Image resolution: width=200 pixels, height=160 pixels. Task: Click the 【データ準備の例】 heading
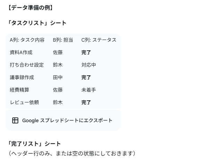tap(31, 8)
